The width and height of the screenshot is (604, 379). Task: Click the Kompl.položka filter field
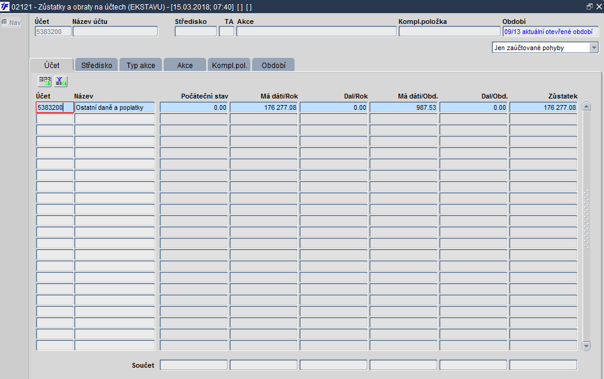tap(449, 32)
